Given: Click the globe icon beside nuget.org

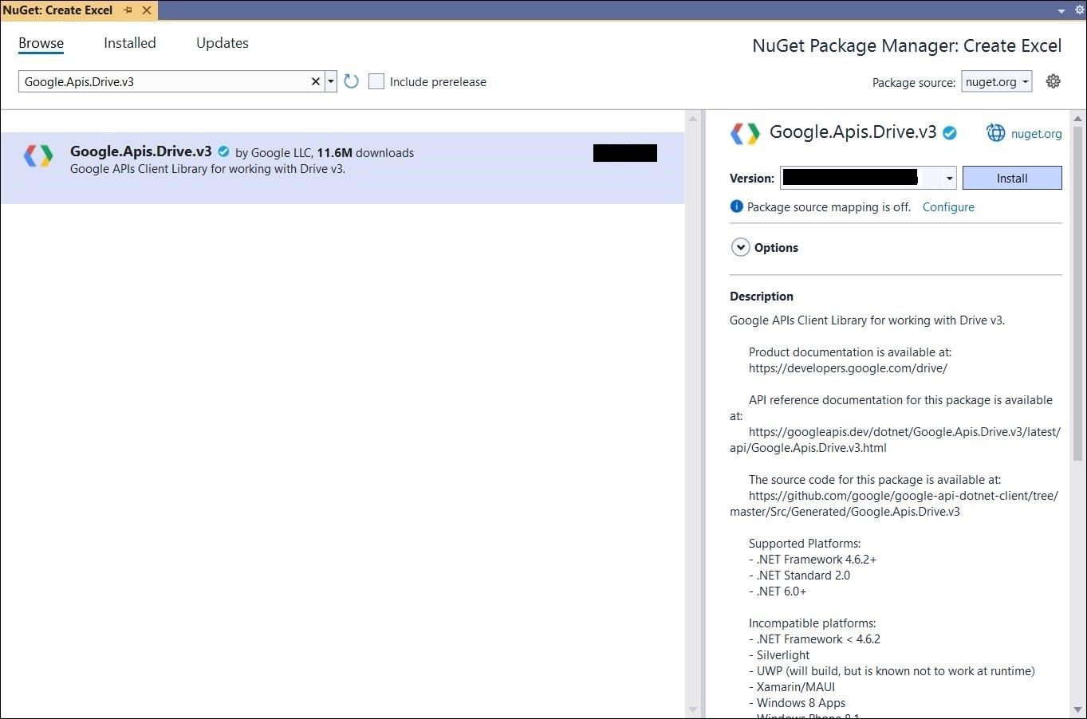Looking at the screenshot, I should pyautogui.click(x=995, y=133).
